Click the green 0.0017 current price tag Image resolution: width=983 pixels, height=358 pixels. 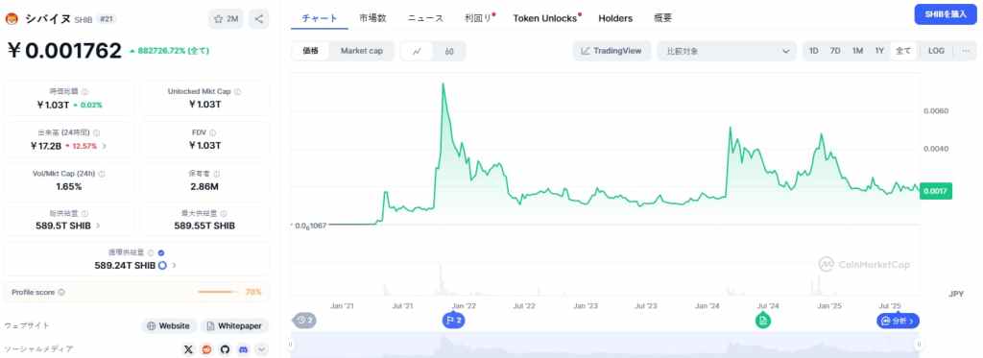tap(935, 191)
